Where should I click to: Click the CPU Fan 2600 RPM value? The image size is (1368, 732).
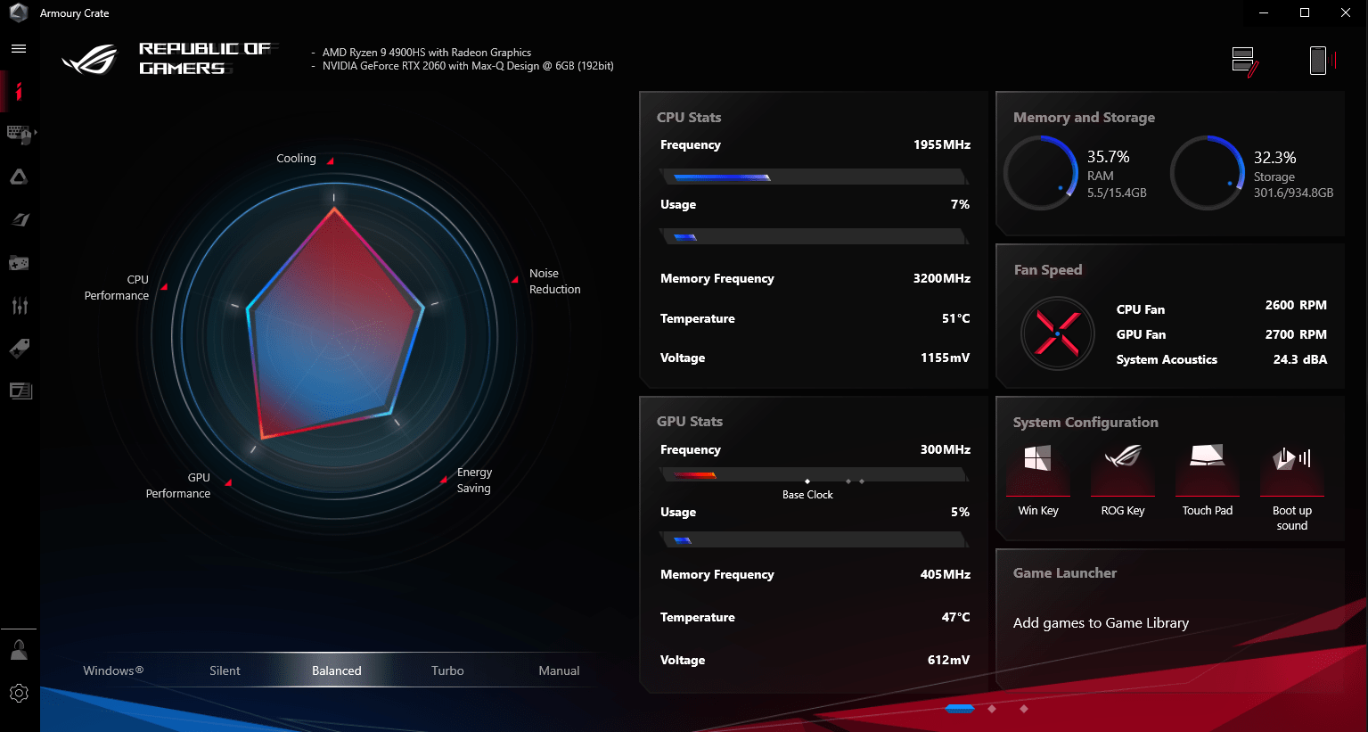pyautogui.click(x=1296, y=305)
